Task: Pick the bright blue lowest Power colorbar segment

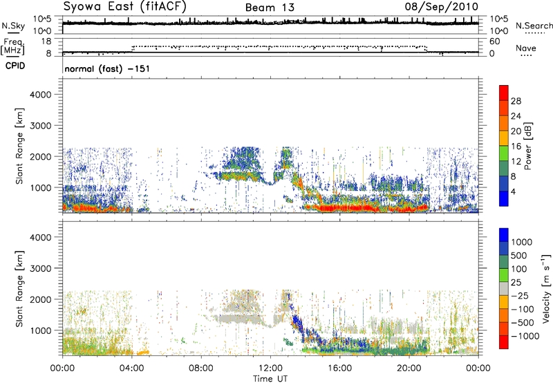Action: tap(504, 198)
